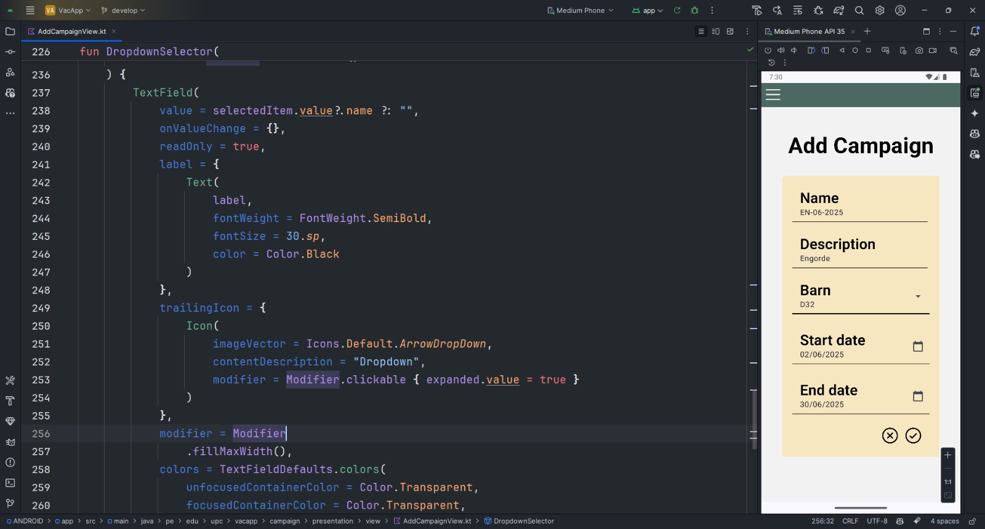This screenshot has width=985, height=529.
Task: Open the Medium Phone device selector
Action: pos(581,10)
